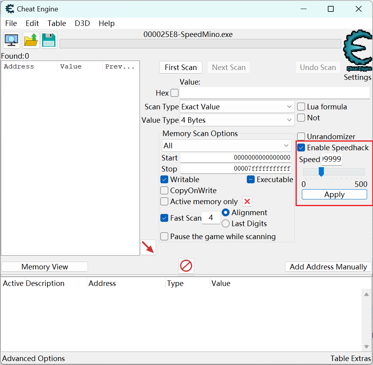Screen dimensions: 373x365
Task: Click the Next Scan button
Action: [229, 67]
